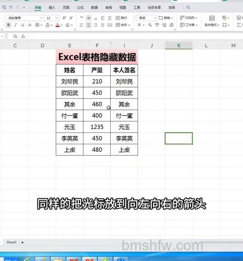Expand the font color dropdown arrow
The image size is (243, 261).
tap(61, 25)
